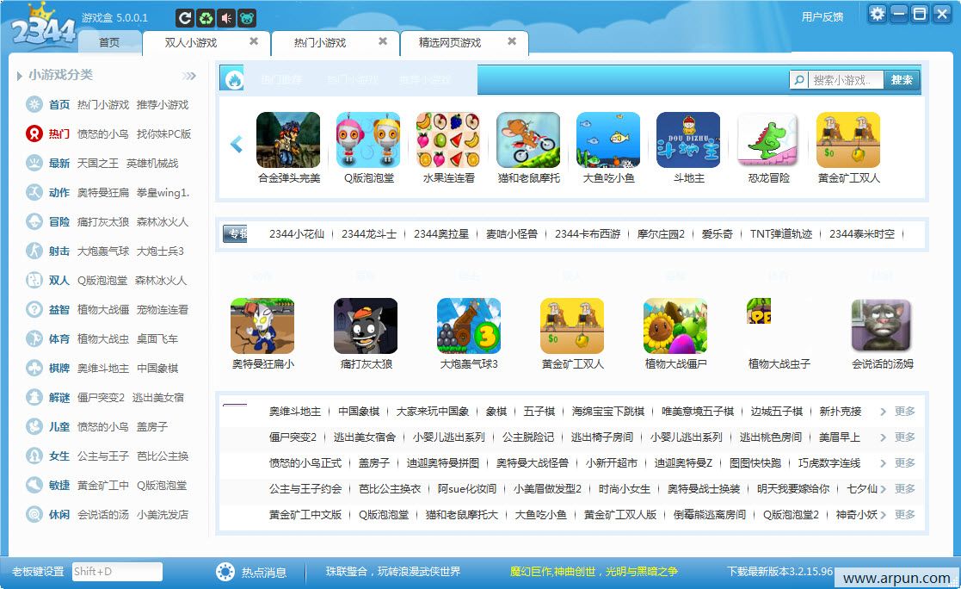Click the Shift+D boss key field
The height and width of the screenshot is (589, 961).
coord(117,571)
